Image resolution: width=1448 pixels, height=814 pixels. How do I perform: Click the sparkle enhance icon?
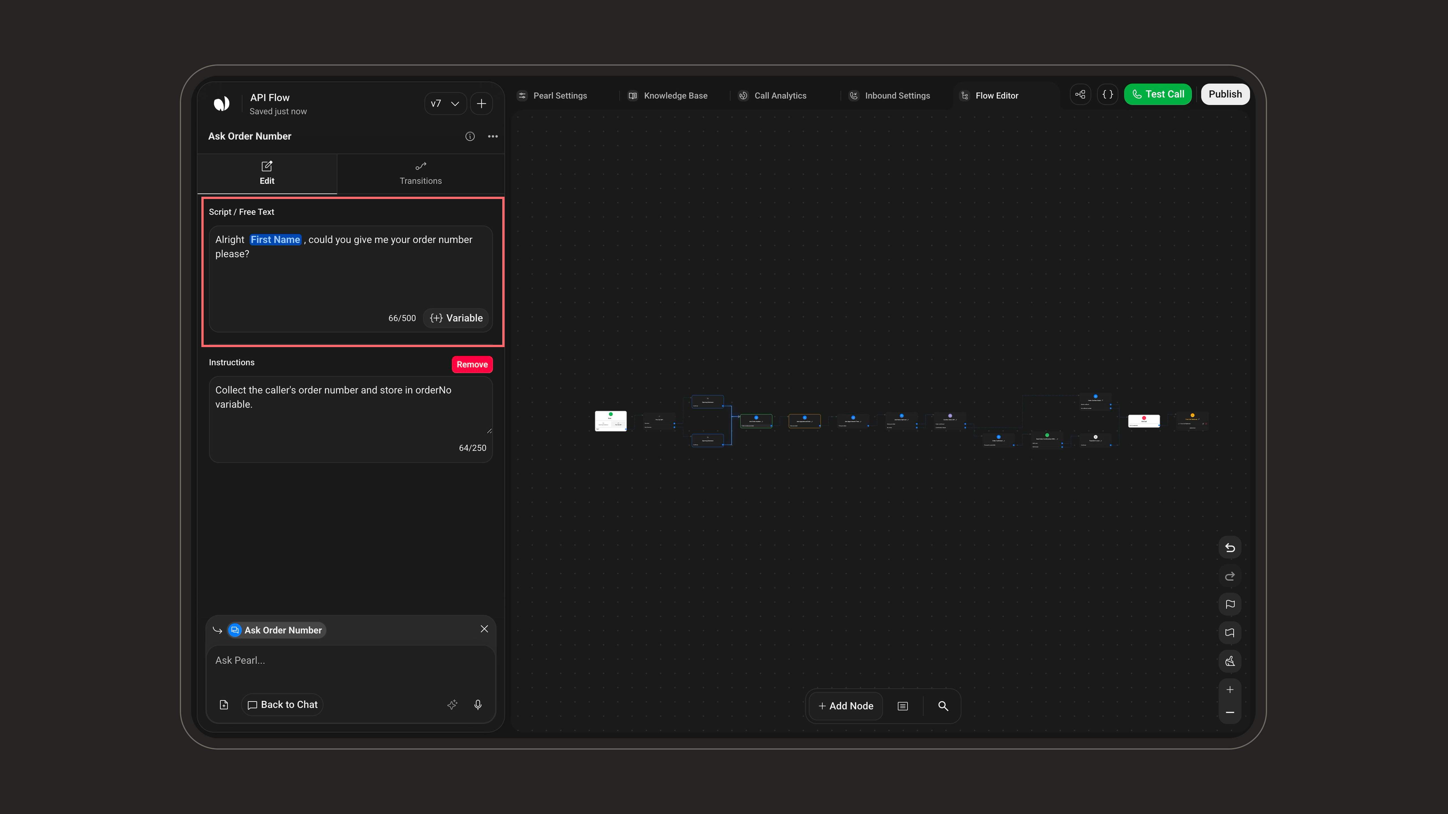click(453, 705)
